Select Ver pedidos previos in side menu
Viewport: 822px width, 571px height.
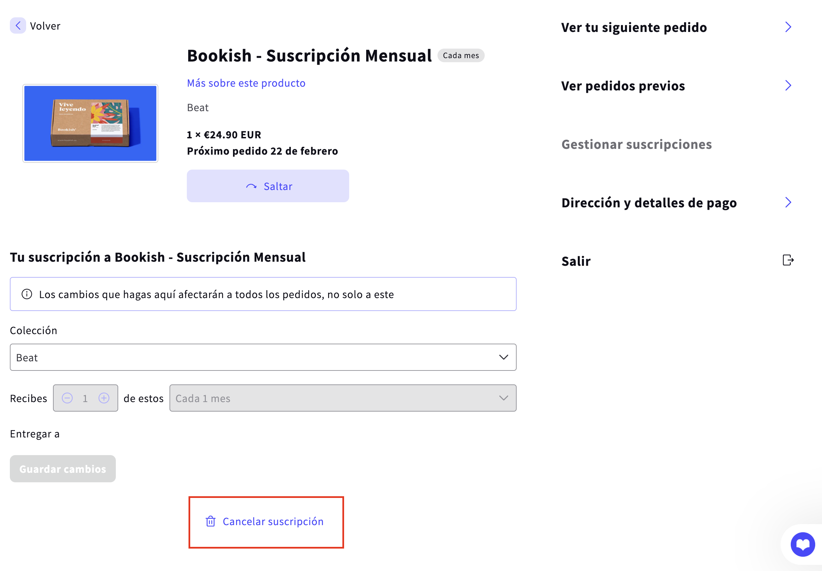tap(623, 86)
